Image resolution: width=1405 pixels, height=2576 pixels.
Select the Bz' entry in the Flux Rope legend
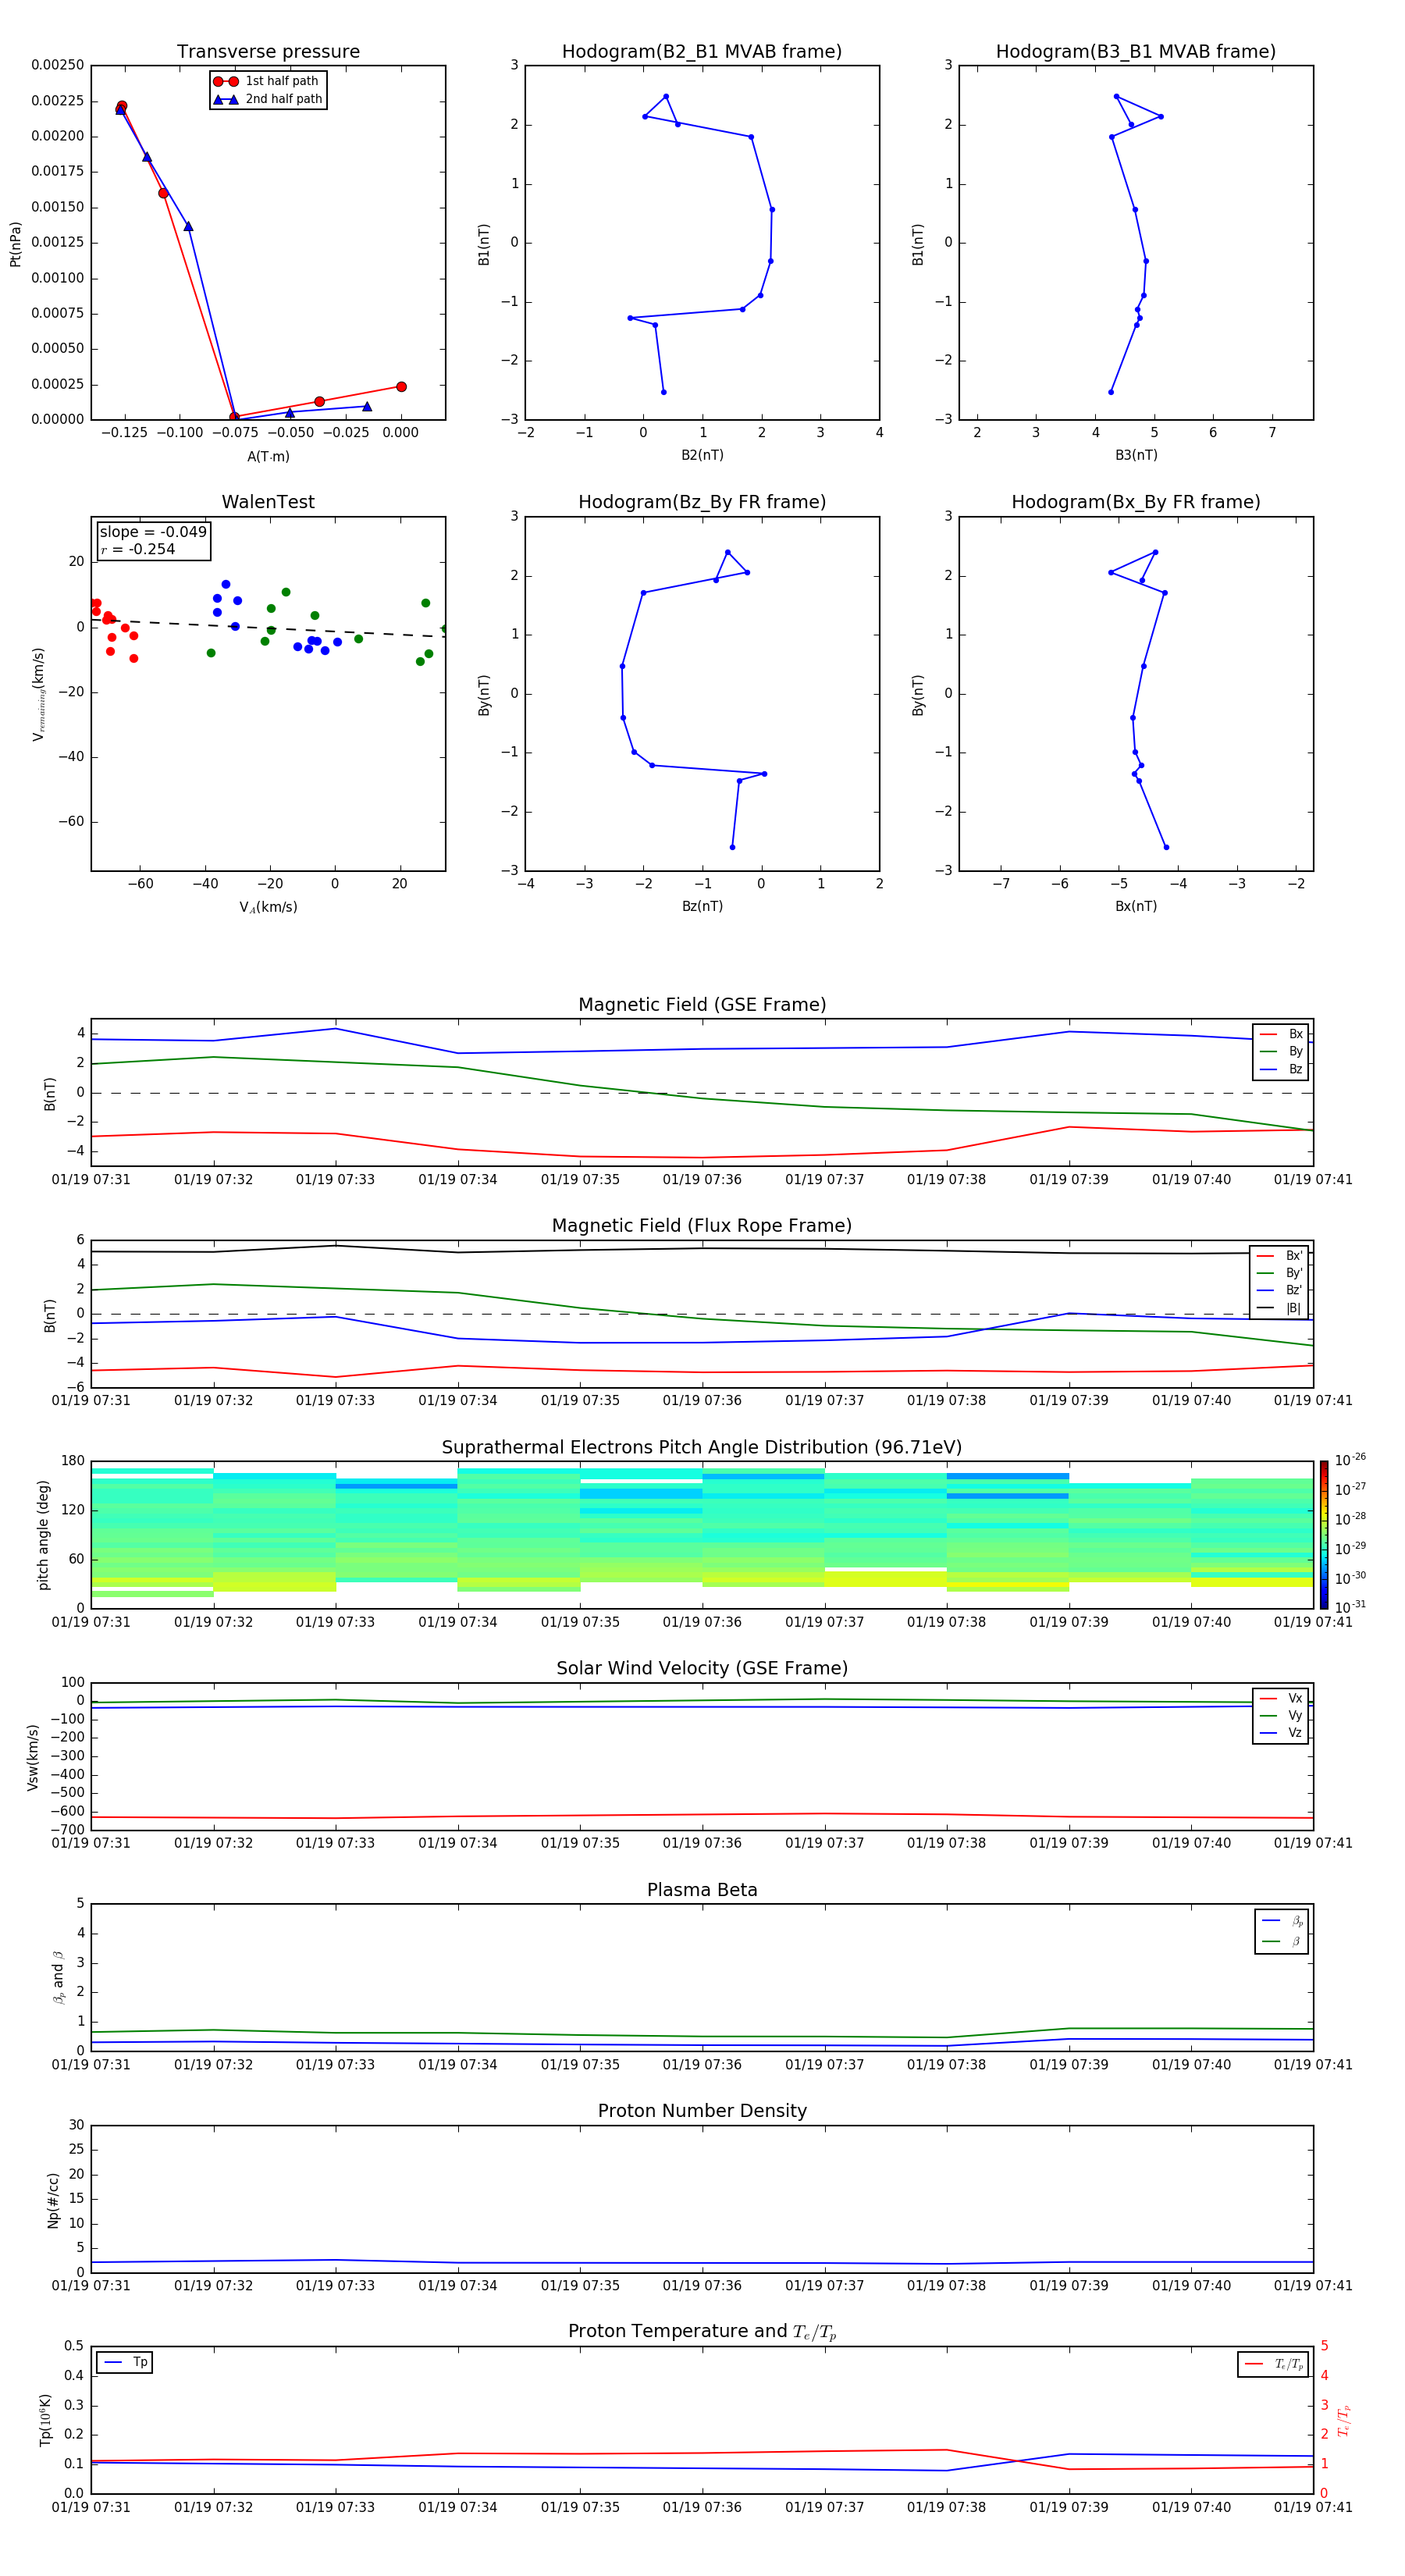[x=1280, y=1291]
